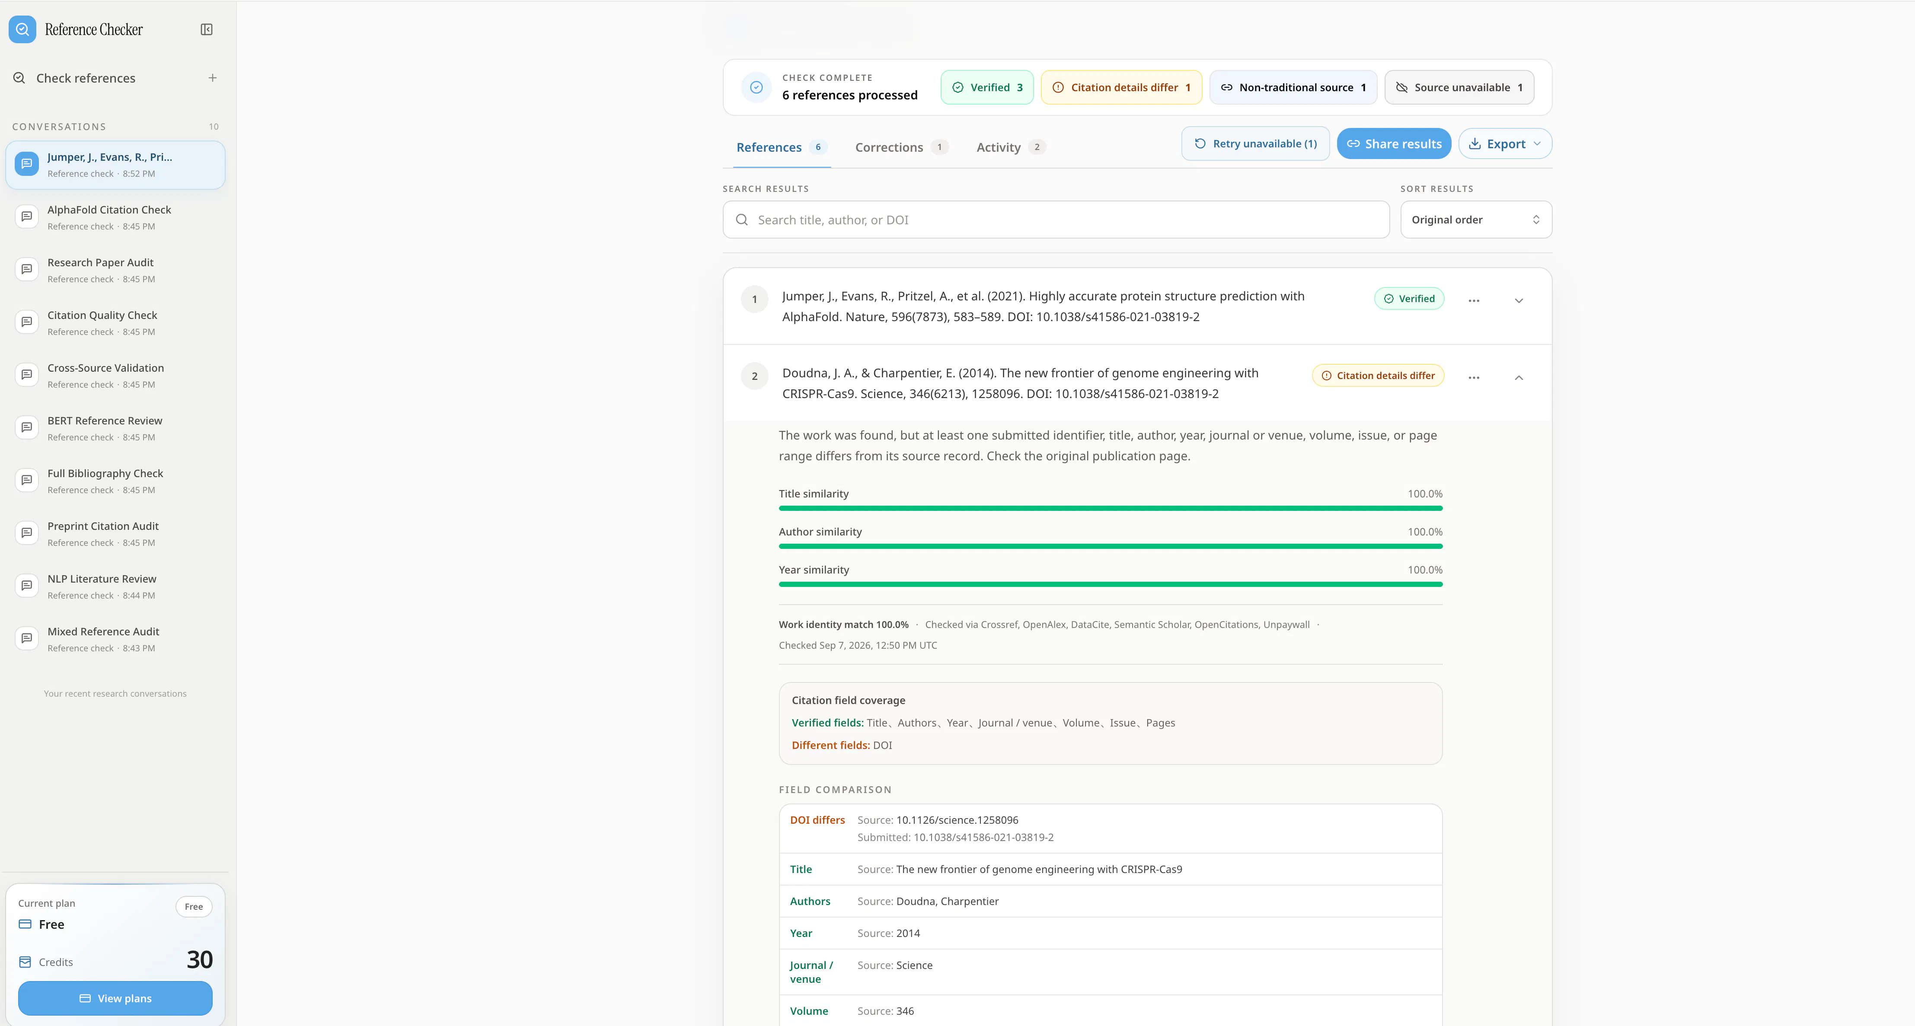Click the Preprint Citation Audit chat icon
The height and width of the screenshot is (1026, 1915).
27,533
